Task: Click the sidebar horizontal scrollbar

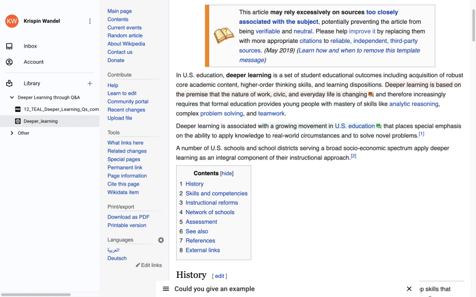Action: pyautogui.click(x=35, y=295)
